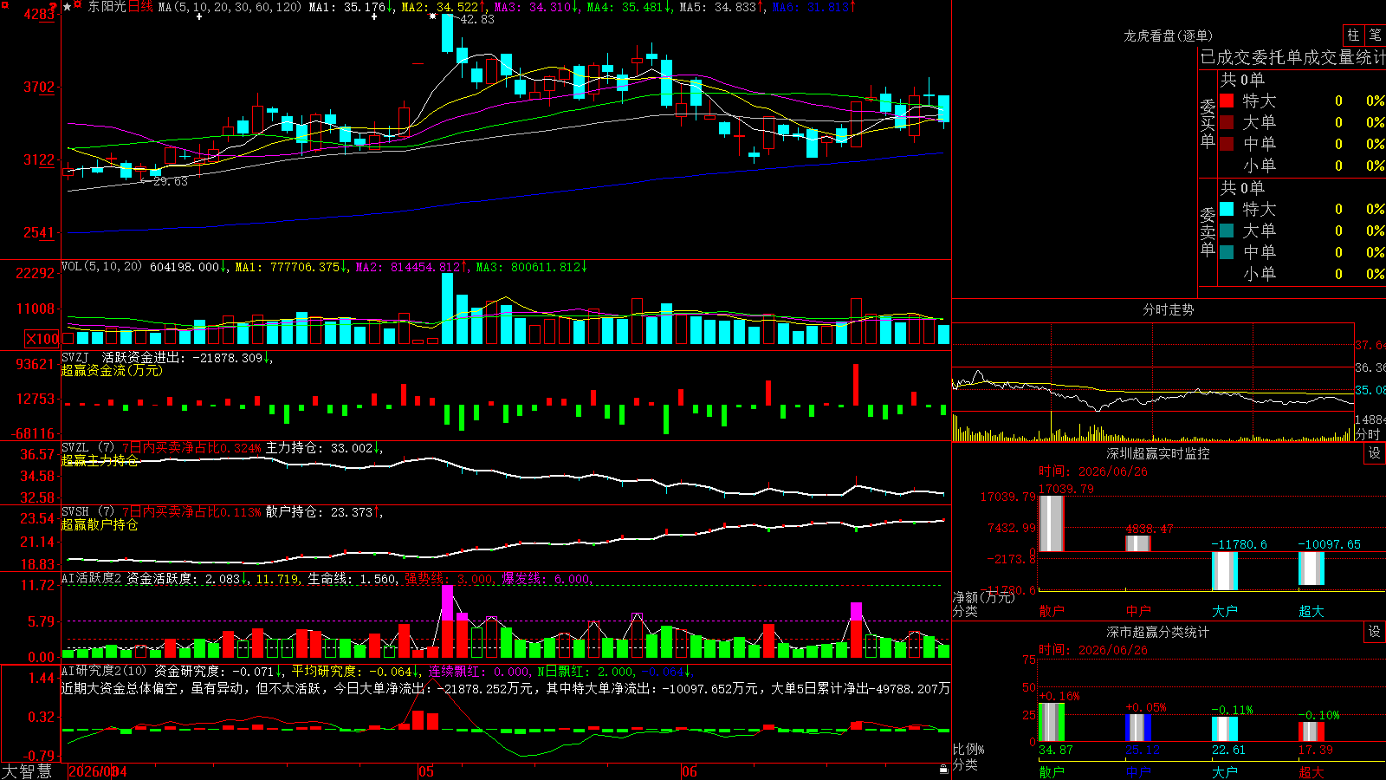
Task: Click the dark red 中单 buy-order swatch
Action: tap(1227, 144)
